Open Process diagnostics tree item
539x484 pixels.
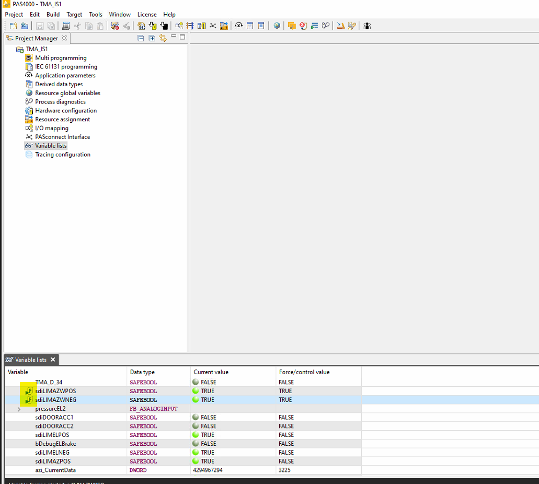click(60, 102)
